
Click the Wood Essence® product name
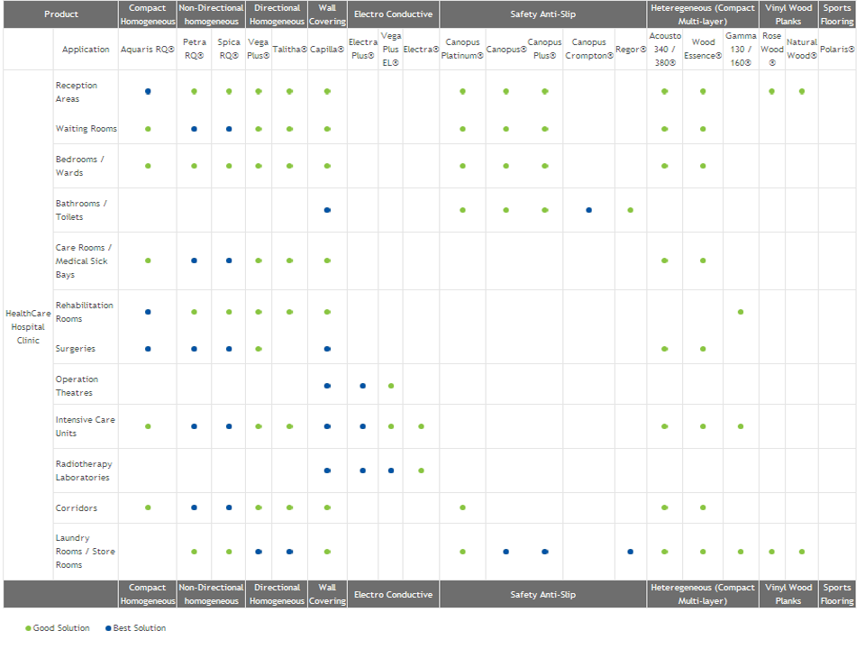[703, 50]
